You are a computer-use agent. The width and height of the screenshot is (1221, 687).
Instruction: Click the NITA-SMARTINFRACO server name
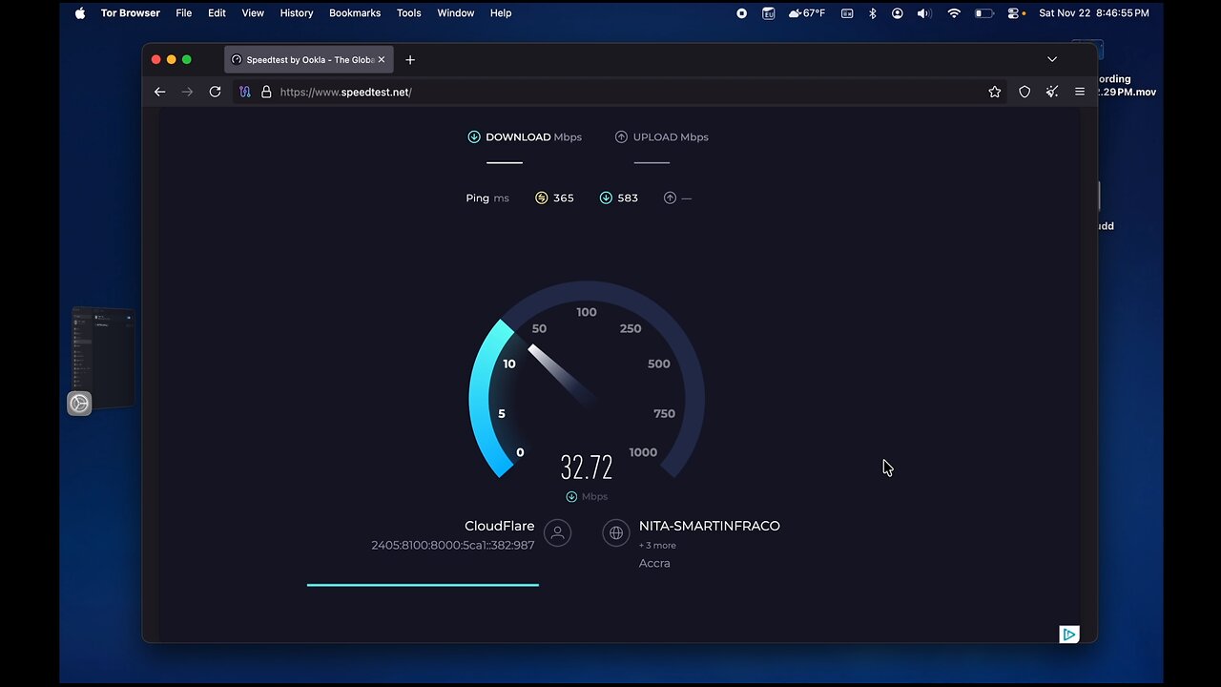[x=710, y=526]
